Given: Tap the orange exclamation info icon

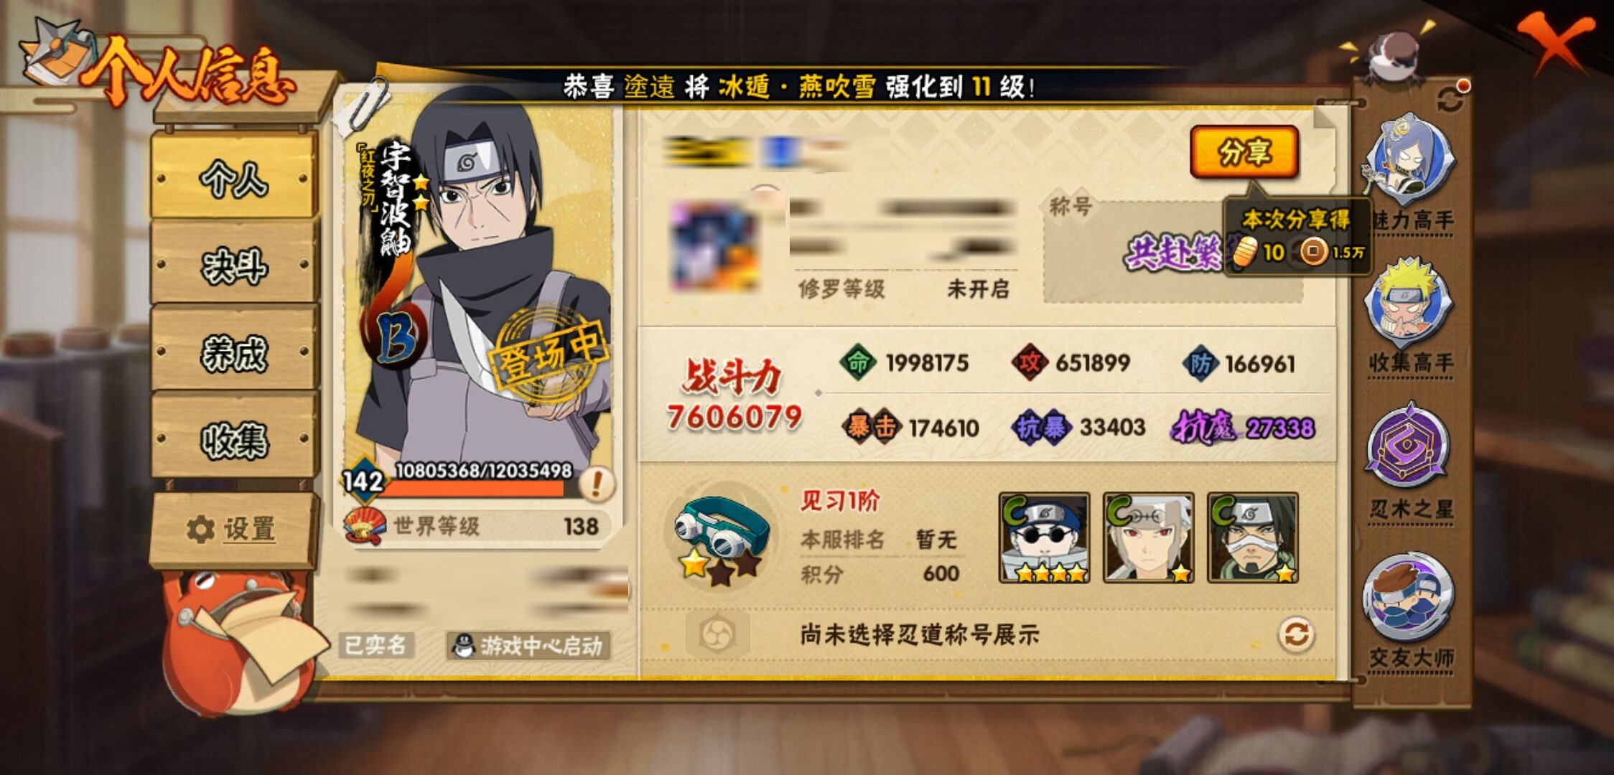Looking at the screenshot, I should click(596, 483).
